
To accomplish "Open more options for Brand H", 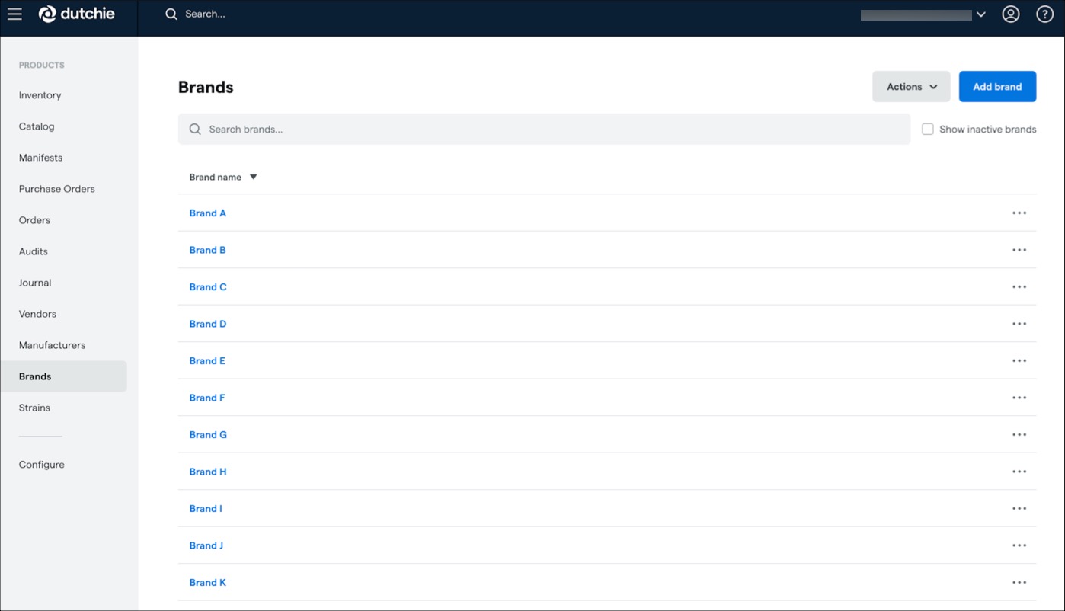I will (1019, 472).
